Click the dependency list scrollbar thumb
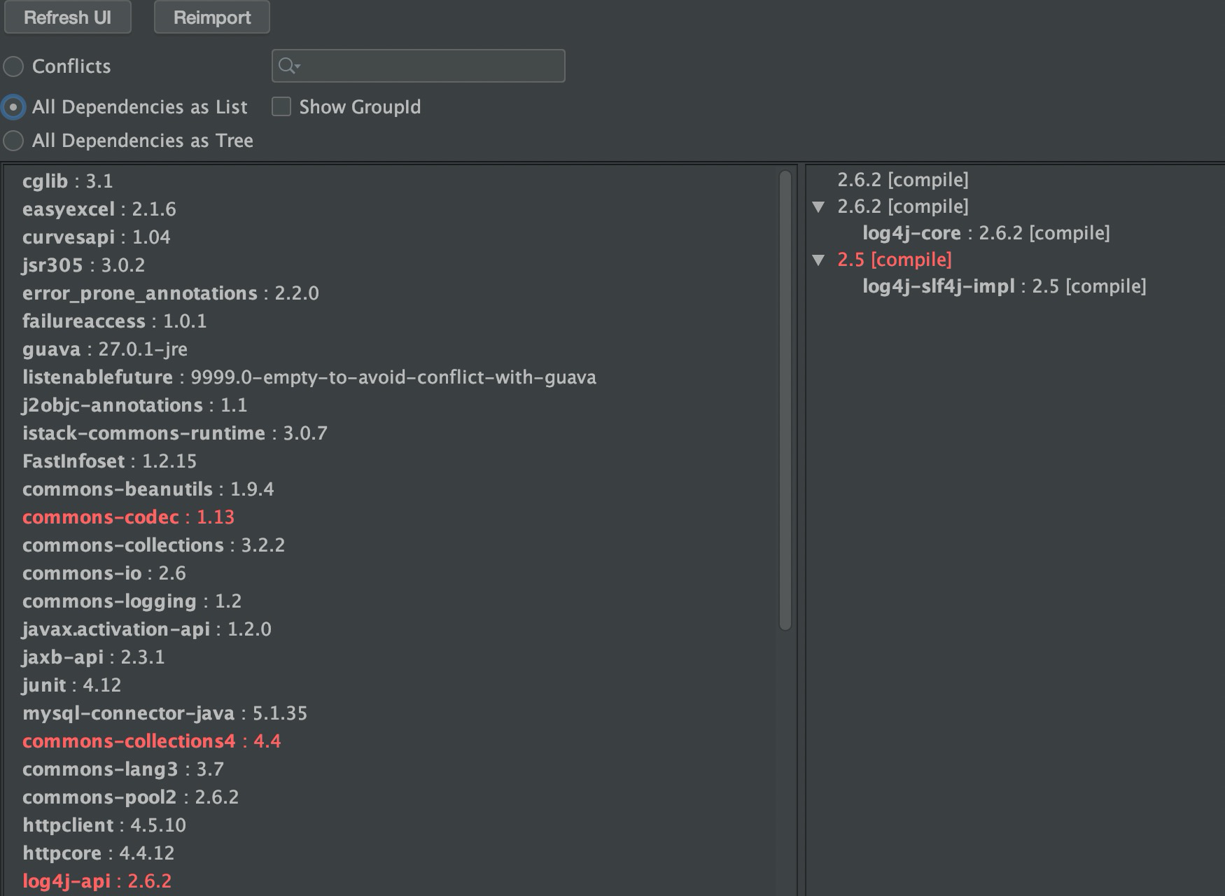 coord(785,400)
